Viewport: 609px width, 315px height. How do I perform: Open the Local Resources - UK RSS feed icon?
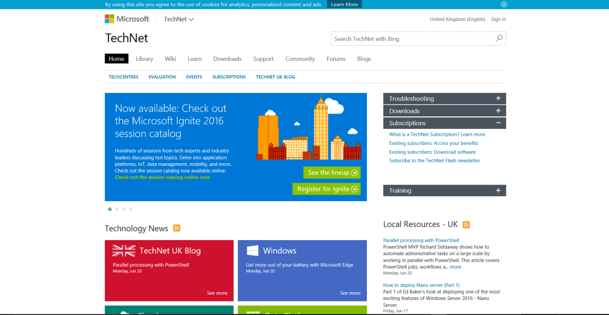tap(466, 225)
